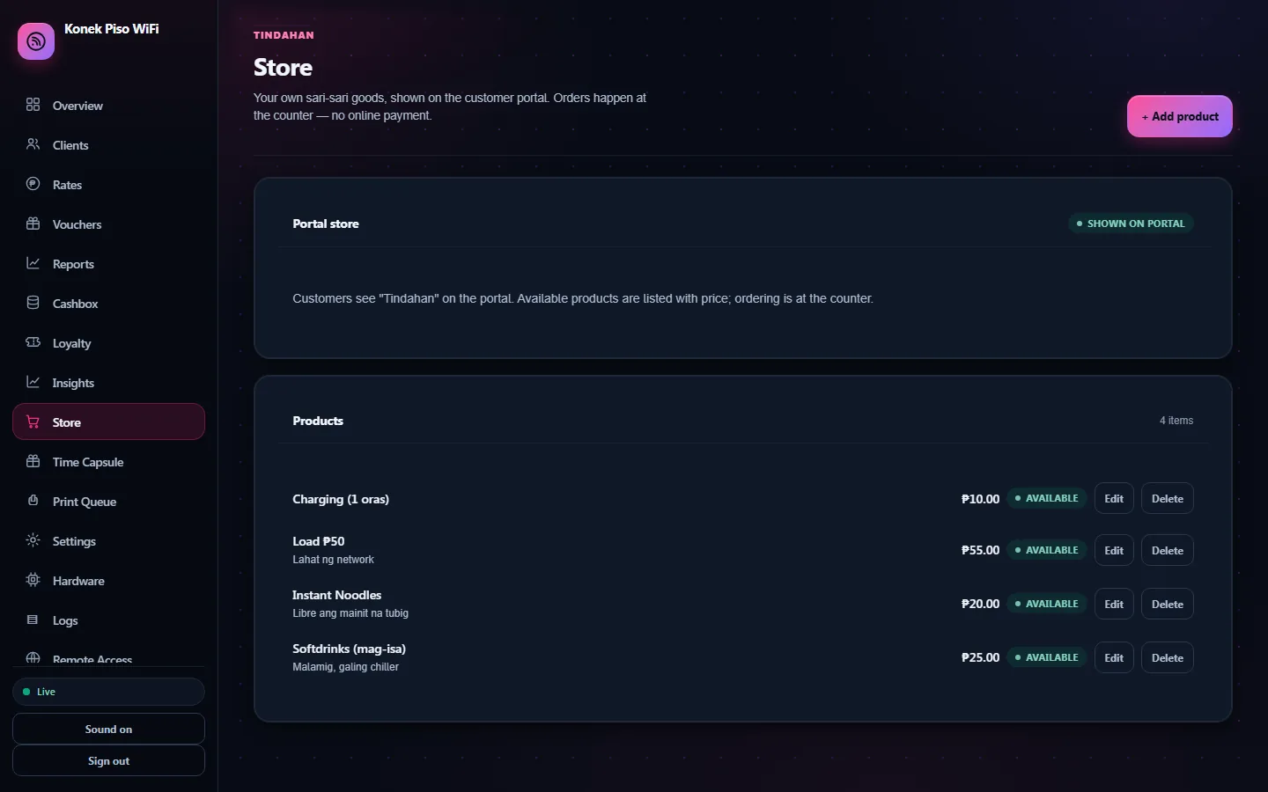Viewport: 1268px width, 792px height.
Task: Toggle AVAILABLE status for Instant Noodles
Action: pyautogui.click(x=1047, y=604)
